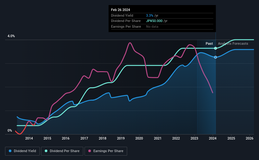Click the 4.0% y-axis label

click(x=11, y=36)
